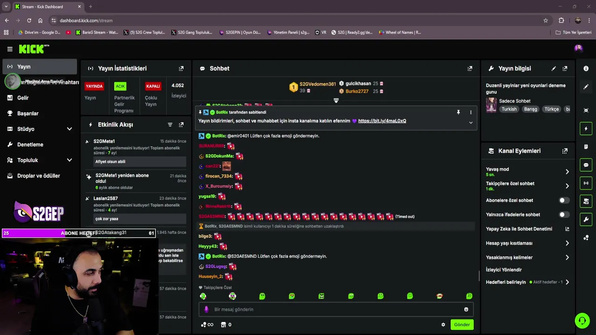
Task: Click the Sadece Sohbet category thumbnail
Action: 491,105
